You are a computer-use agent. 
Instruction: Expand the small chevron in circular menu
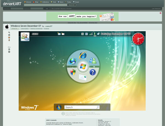94,67
